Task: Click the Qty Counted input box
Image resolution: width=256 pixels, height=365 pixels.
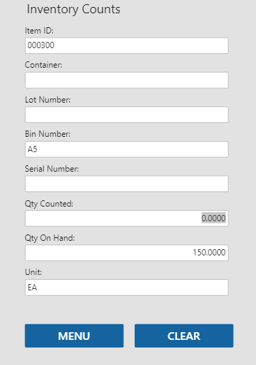Action: (126, 218)
